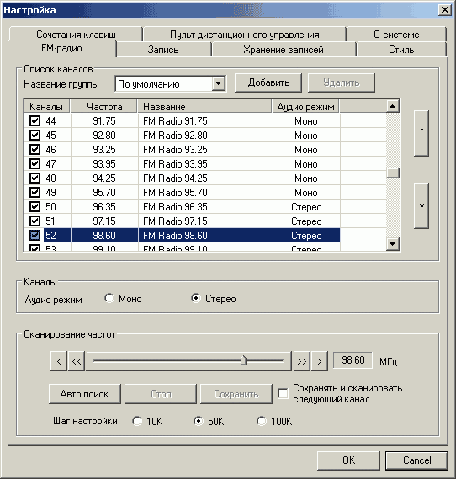Viewport: 456px width, 479px height.
Task: Step frequency forward with single > button
Action: click(x=320, y=361)
